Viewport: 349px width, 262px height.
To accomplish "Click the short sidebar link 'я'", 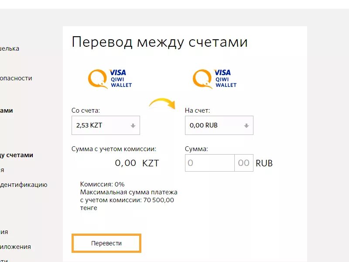I will click(2, 170).
